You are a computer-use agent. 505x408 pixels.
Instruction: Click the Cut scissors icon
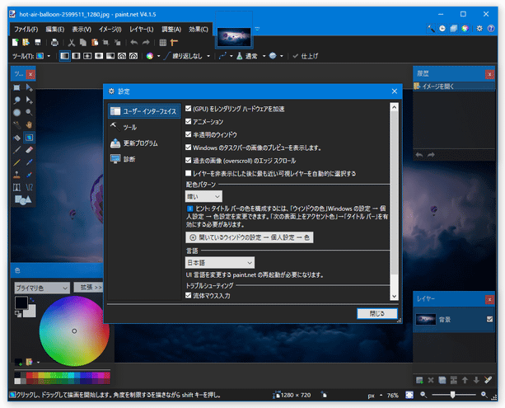(x=72, y=42)
